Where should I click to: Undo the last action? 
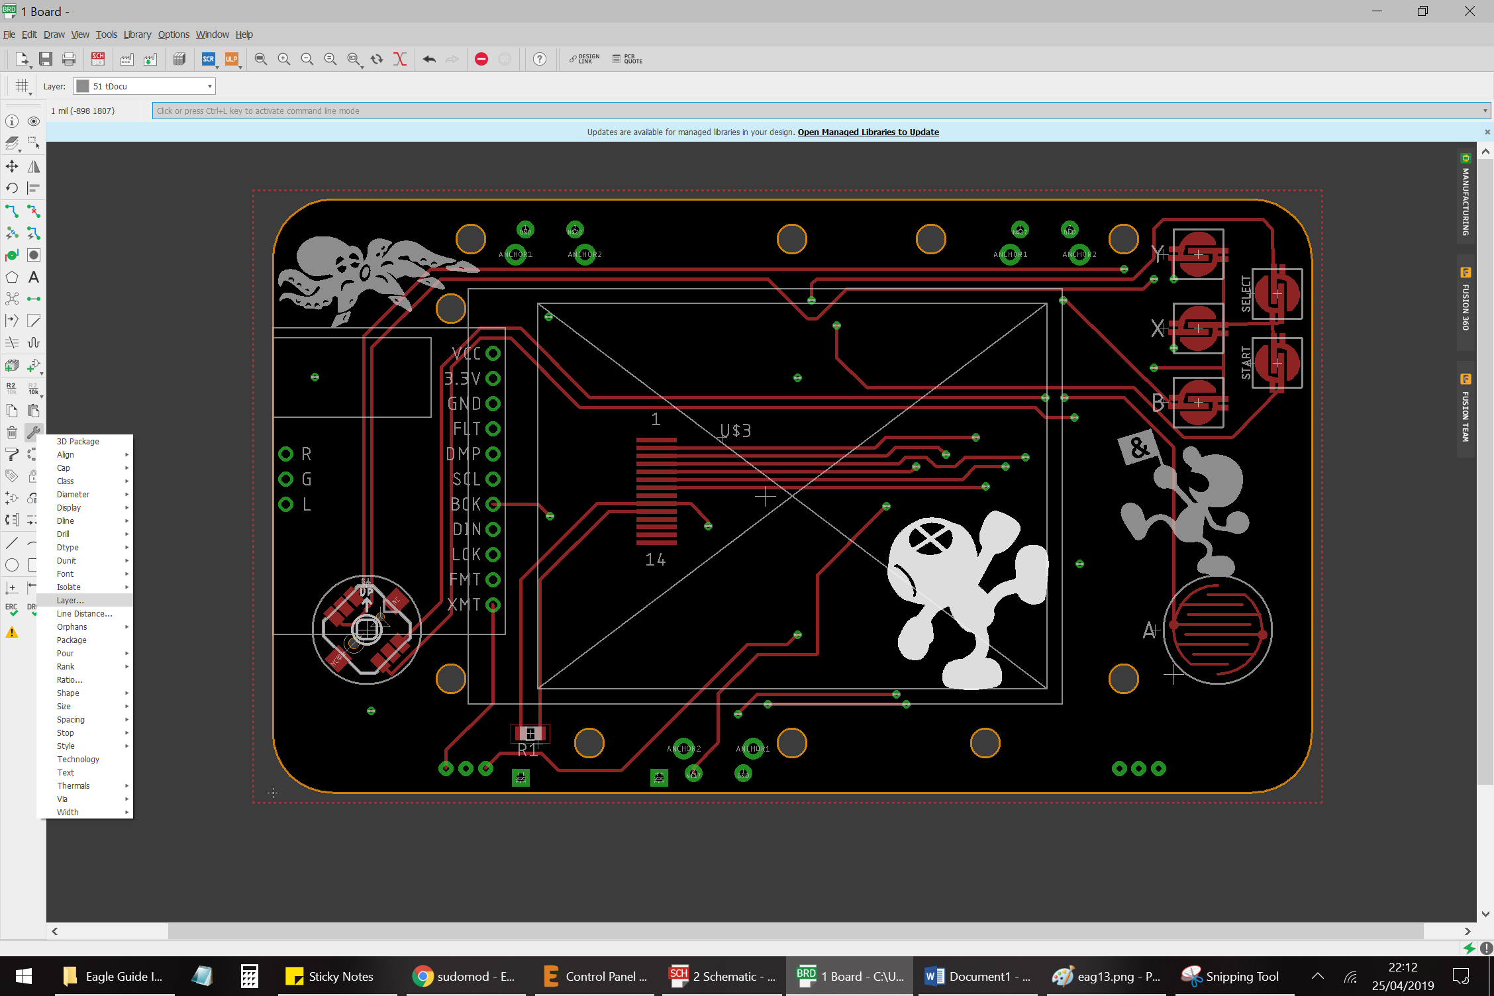(429, 60)
